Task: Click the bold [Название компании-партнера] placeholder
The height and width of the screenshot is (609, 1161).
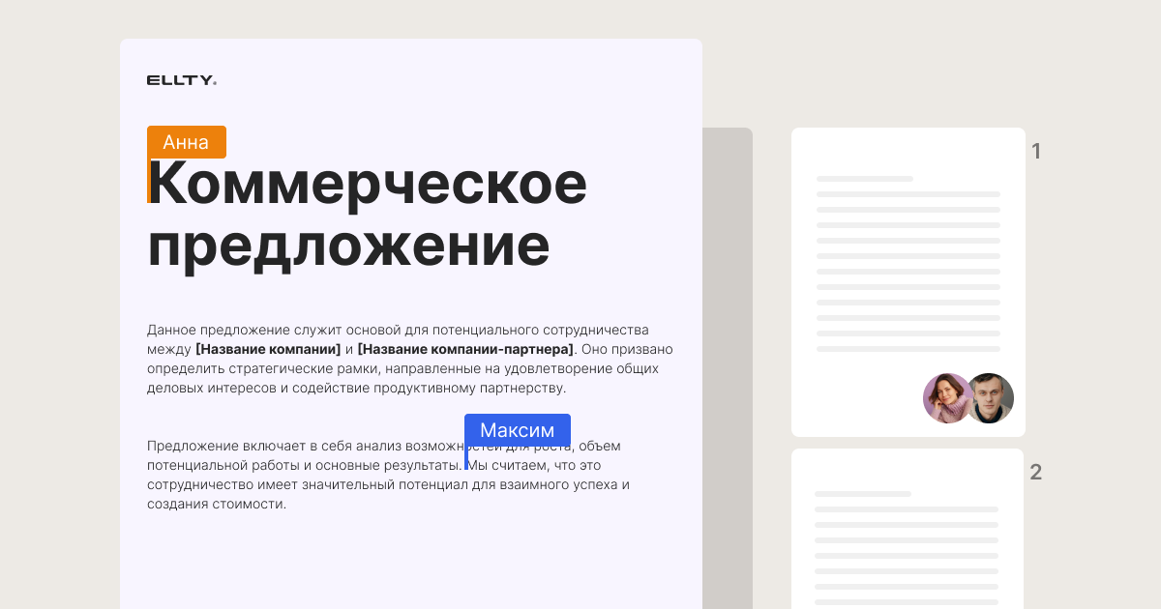Action: click(465, 349)
